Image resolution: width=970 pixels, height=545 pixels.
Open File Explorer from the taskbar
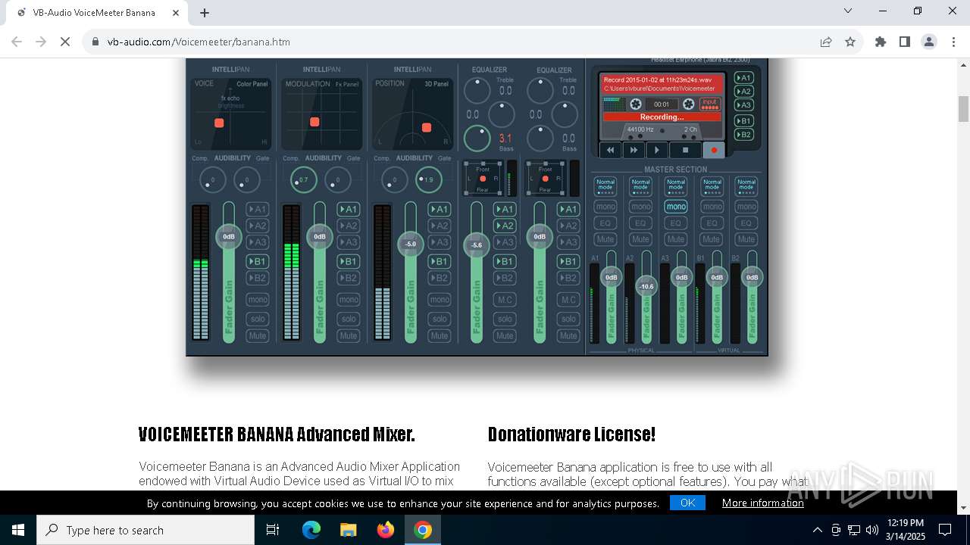click(348, 530)
